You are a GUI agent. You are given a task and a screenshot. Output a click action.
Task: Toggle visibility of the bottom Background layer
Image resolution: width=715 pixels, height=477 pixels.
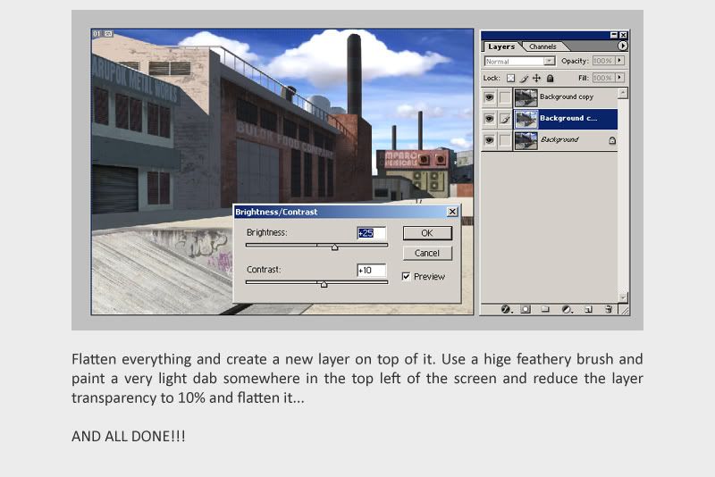pyautogui.click(x=489, y=140)
